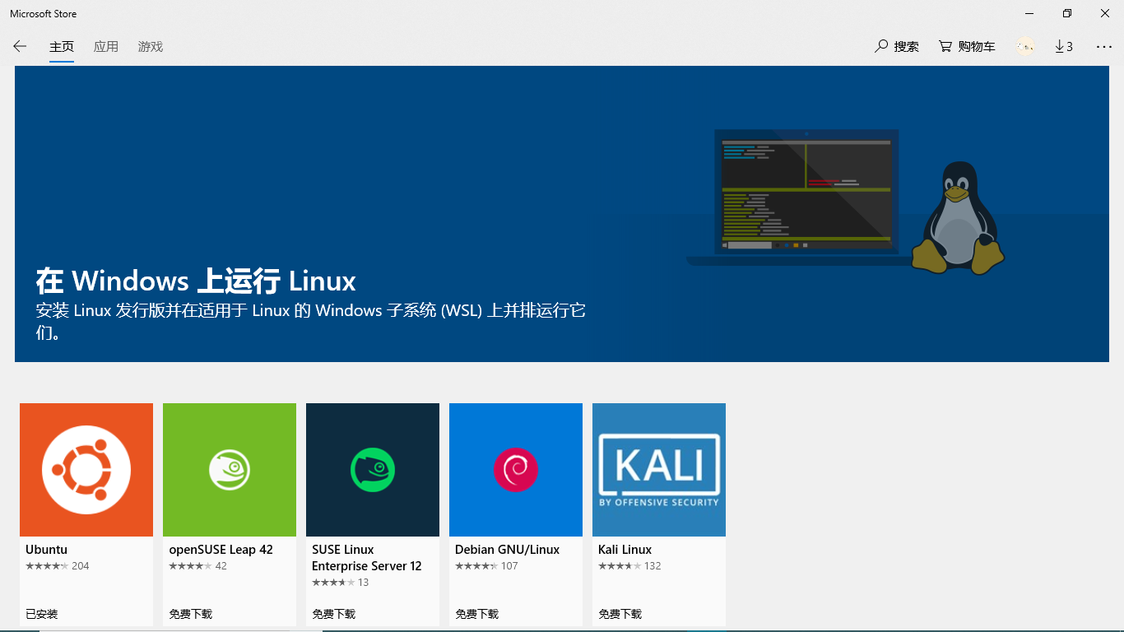Screen dimensions: 1124x632
Task: Minimize the Microsoft Store window
Action: pos(1029,13)
